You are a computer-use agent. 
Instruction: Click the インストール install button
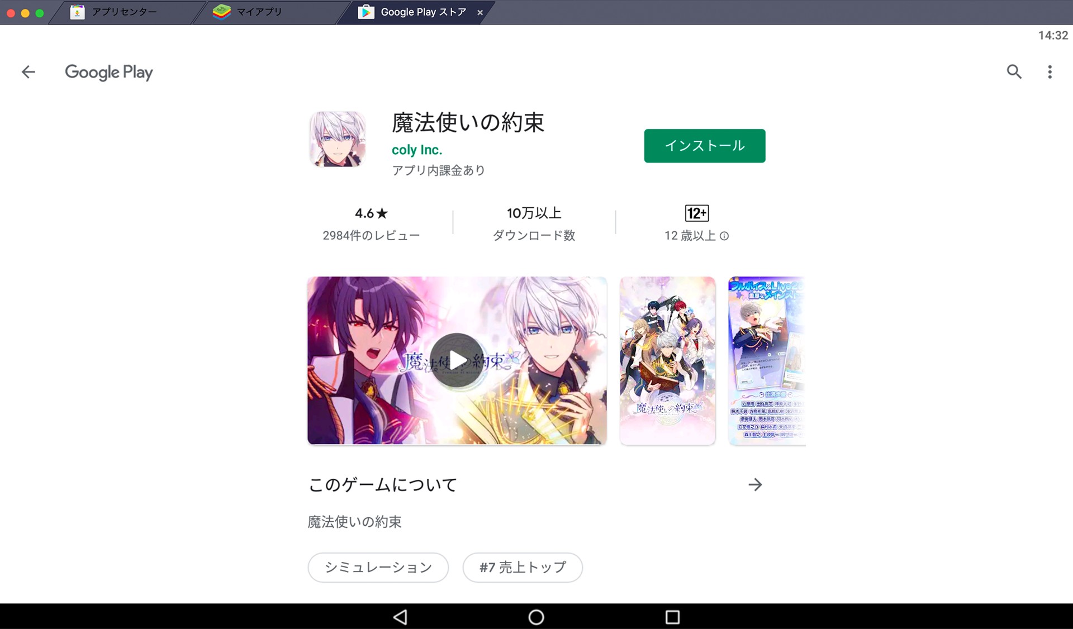704,145
